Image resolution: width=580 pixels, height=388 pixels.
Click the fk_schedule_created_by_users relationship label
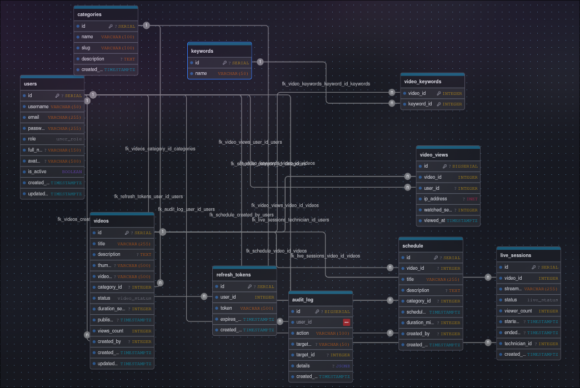[242, 215]
